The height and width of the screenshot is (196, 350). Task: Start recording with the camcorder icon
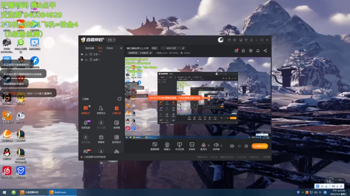[232, 146]
